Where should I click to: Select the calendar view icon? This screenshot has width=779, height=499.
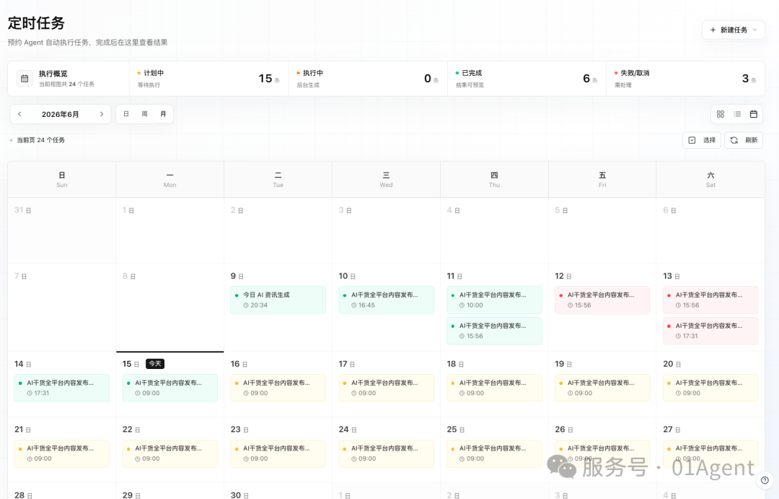pyautogui.click(x=754, y=114)
